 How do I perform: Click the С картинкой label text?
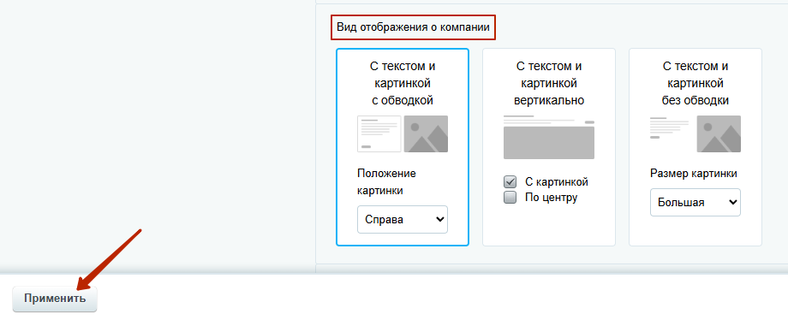click(x=557, y=182)
